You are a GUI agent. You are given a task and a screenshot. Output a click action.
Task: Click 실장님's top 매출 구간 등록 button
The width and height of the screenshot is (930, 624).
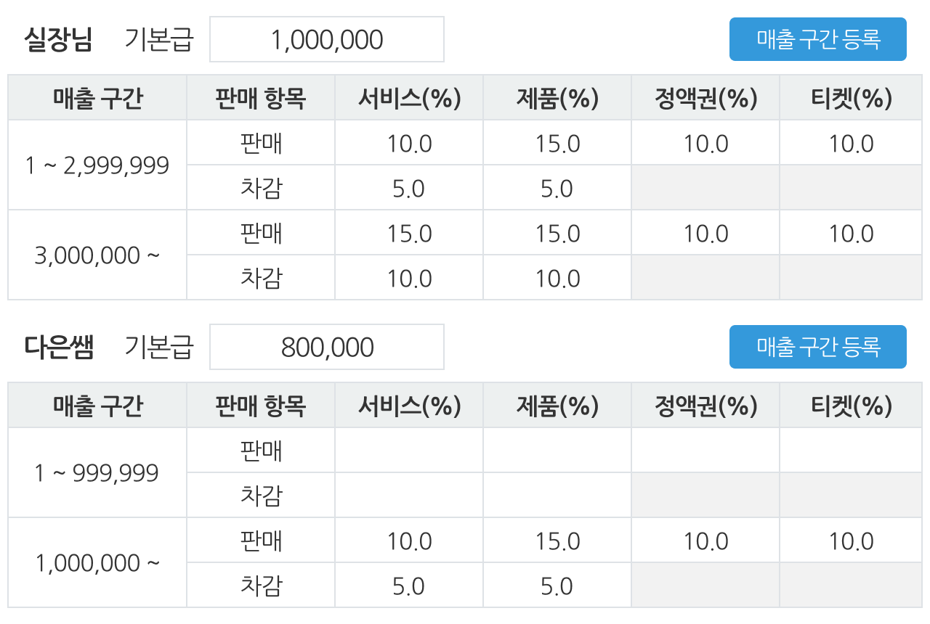pyautogui.click(x=817, y=39)
